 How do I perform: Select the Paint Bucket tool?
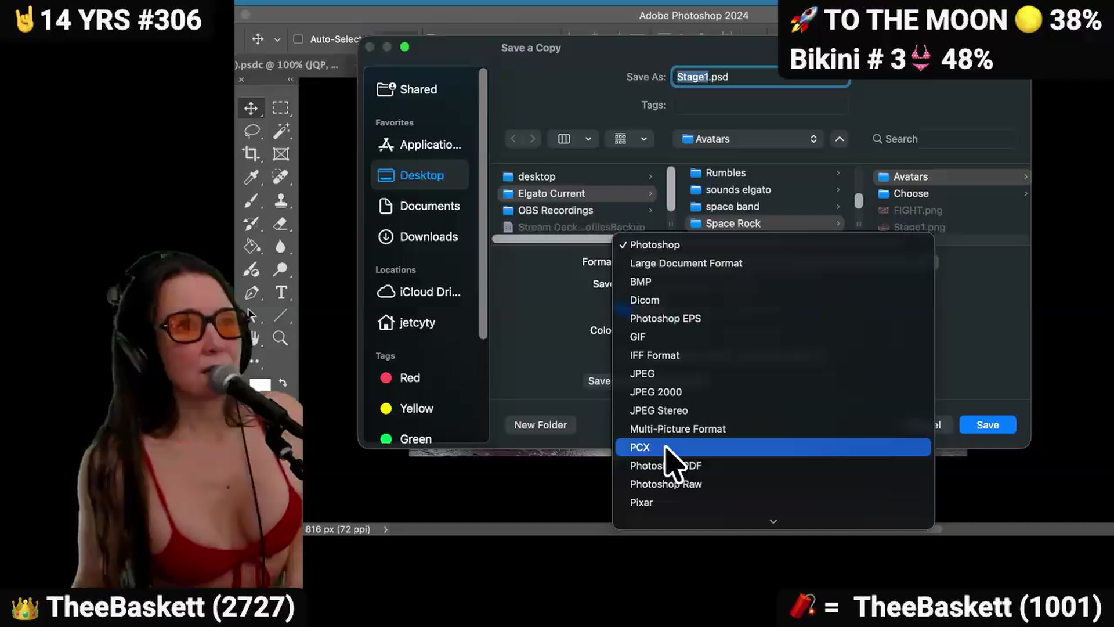click(x=251, y=246)
